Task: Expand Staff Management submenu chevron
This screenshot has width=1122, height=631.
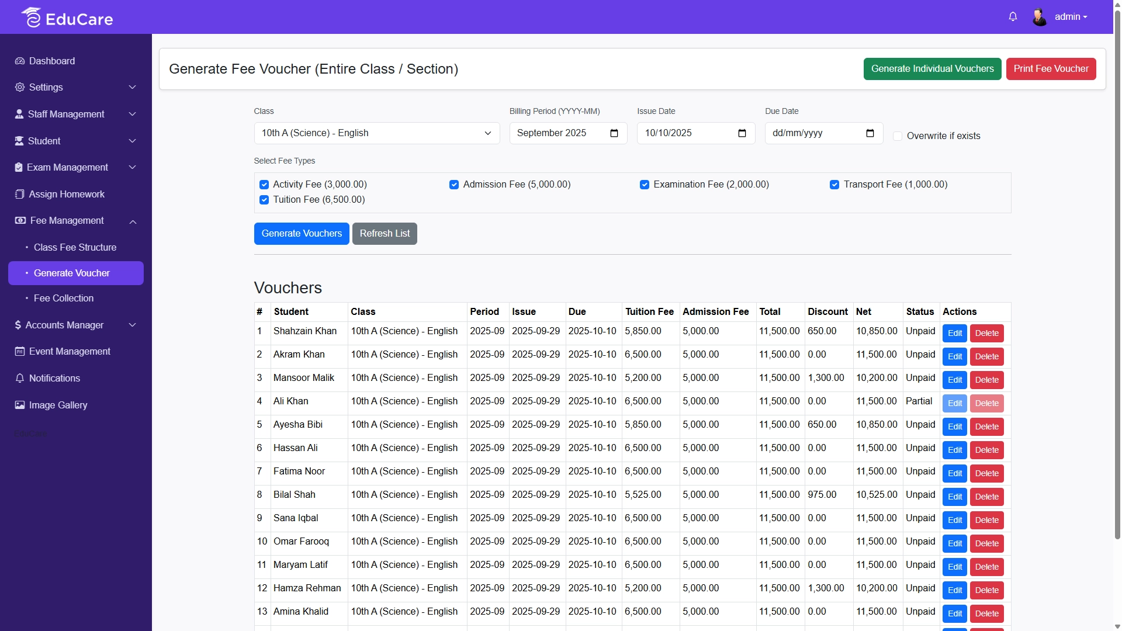Action: coord(133,114)
